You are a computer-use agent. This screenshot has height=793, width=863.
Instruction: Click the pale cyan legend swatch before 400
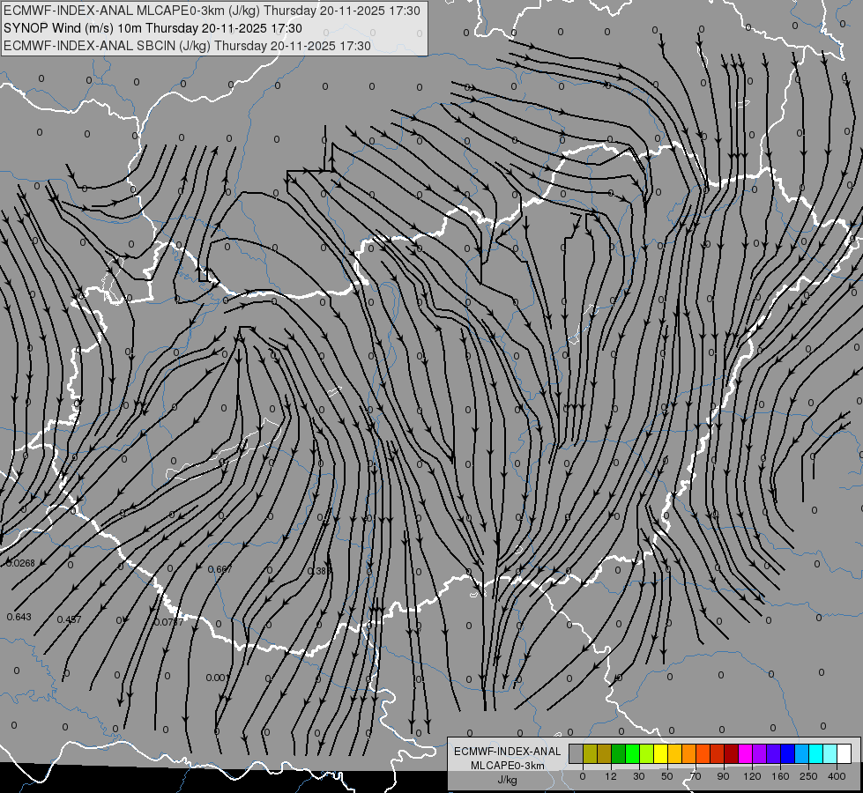(830, 753)
